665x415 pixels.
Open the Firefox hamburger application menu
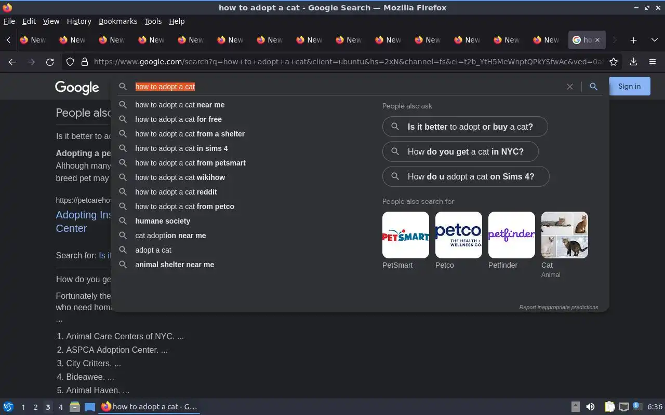pyautogui.click(x=653, y=62)
